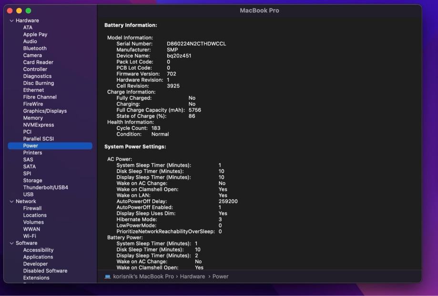438x296 pixels.
Task: Click the Battery Information heading
Action: point(131,25)
